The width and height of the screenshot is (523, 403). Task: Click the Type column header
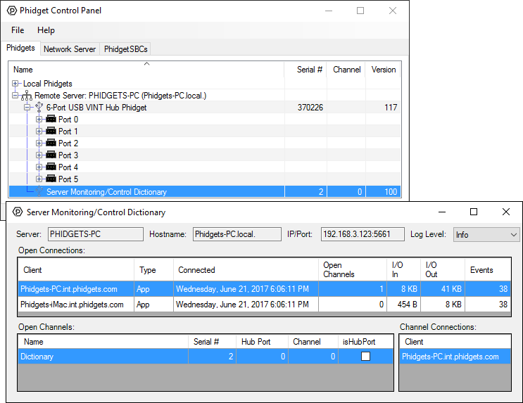point(153,269)
